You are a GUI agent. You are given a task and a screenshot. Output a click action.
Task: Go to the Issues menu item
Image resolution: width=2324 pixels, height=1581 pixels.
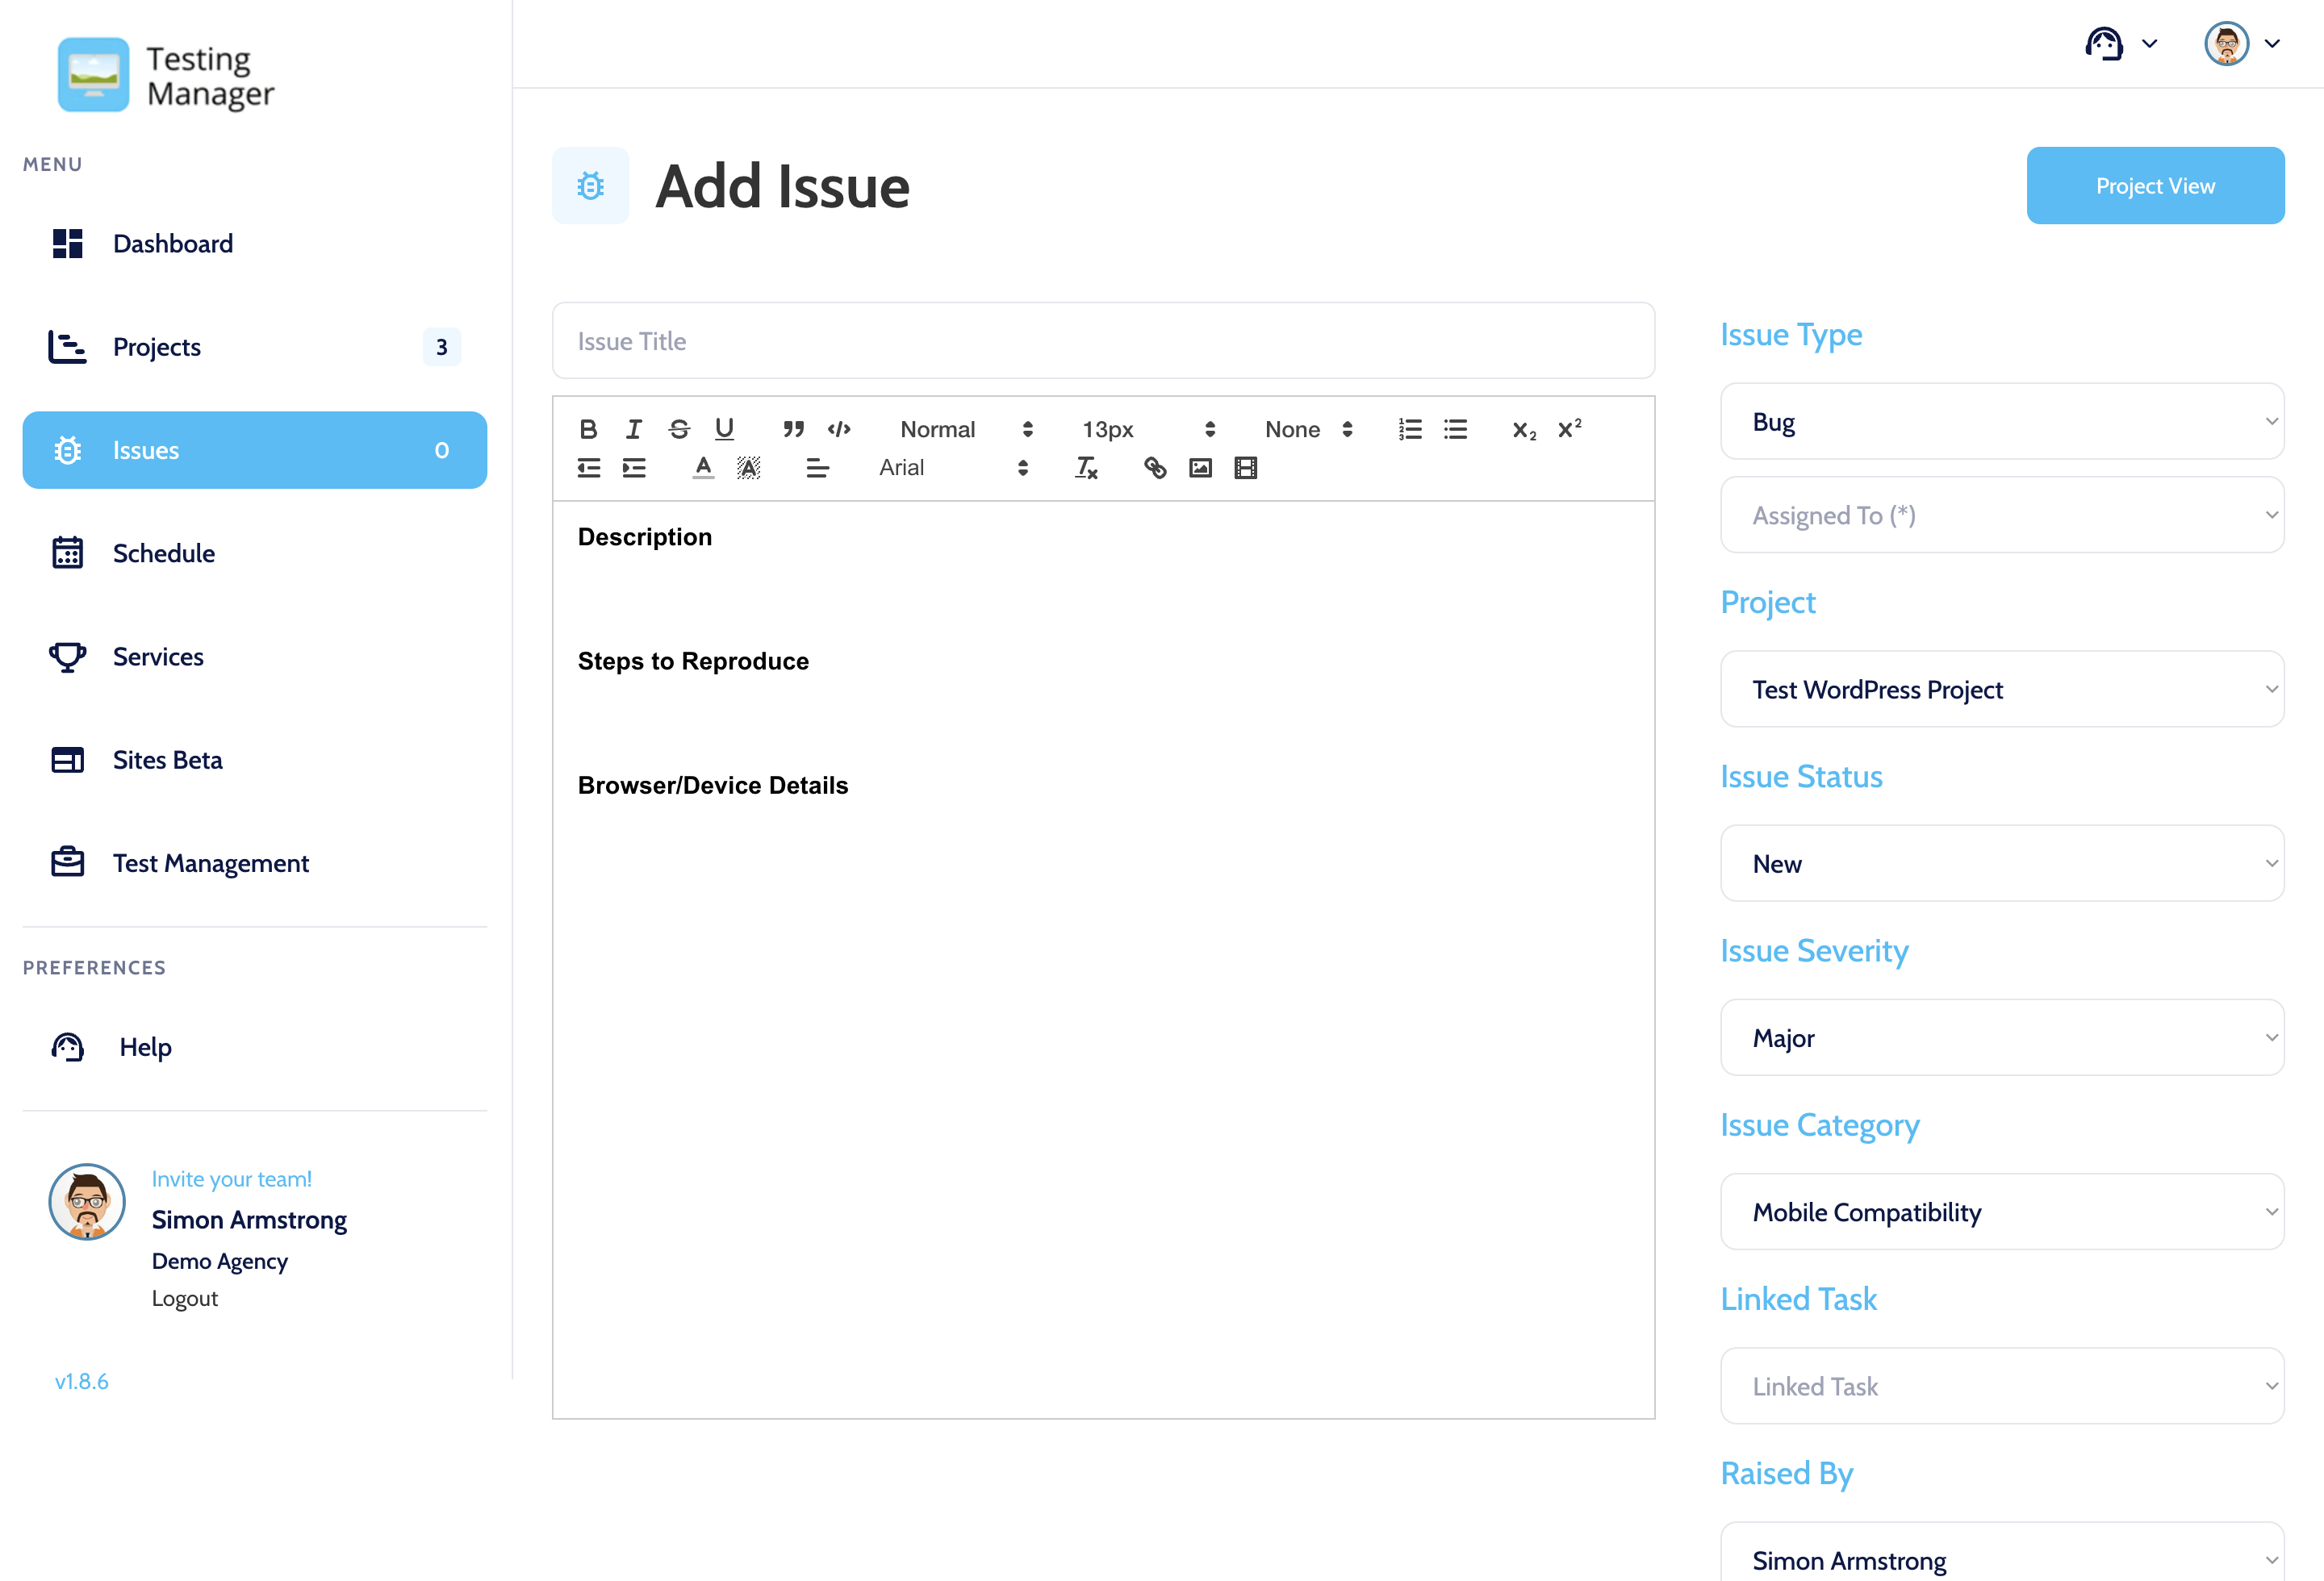pyautogui.click(x=145, y=450)
